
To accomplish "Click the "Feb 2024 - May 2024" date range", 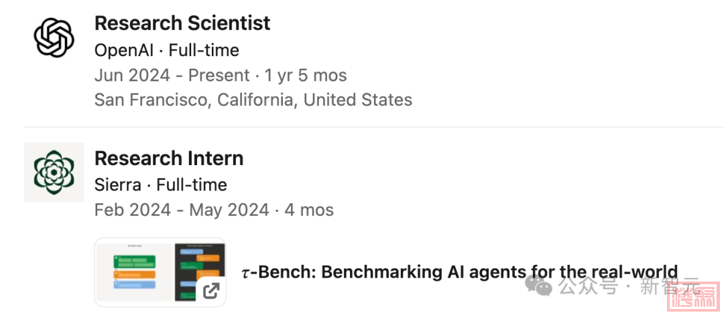I will pos(180,210).
